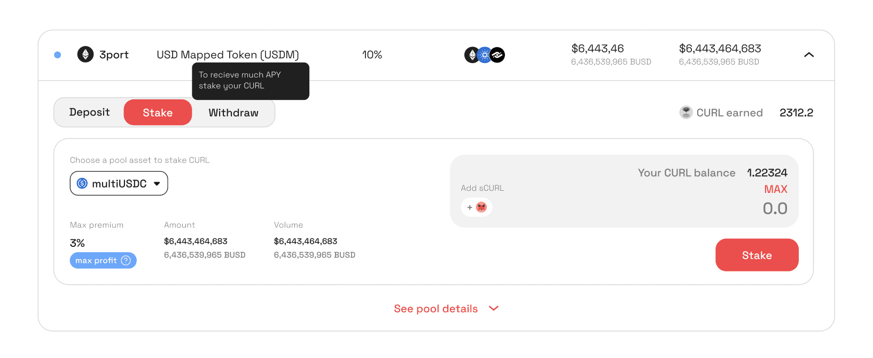This screenshot has width=873, height=358.
Task: Open the multiUSDC asset dropdown
Action: pyautogui.click(x=157, y=184)
